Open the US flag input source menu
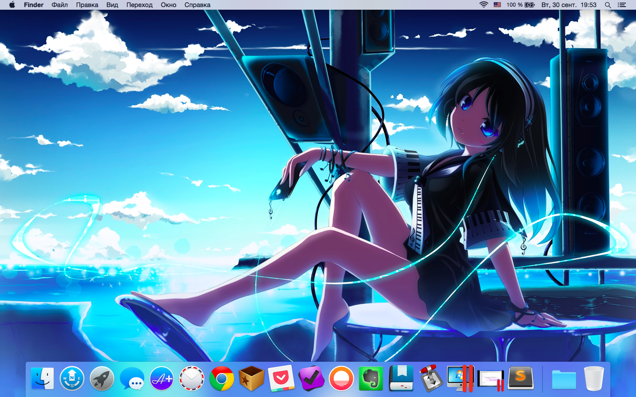The height and width of the screenshot is (397, 636). point(497,5)
